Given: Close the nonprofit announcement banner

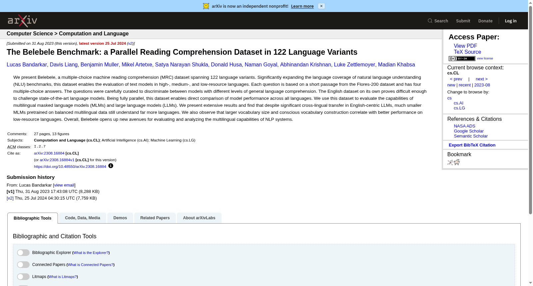Looking at the screenshot, I should pyautogui.click(x=321, y=6).
